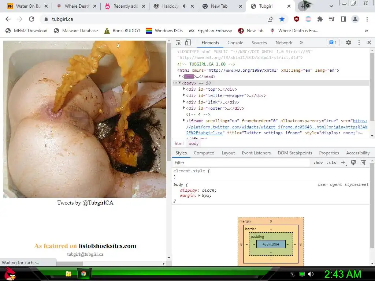375x281 pixels.
Task: Open File Explorer from the taskbar
Action: coord(68,274)
